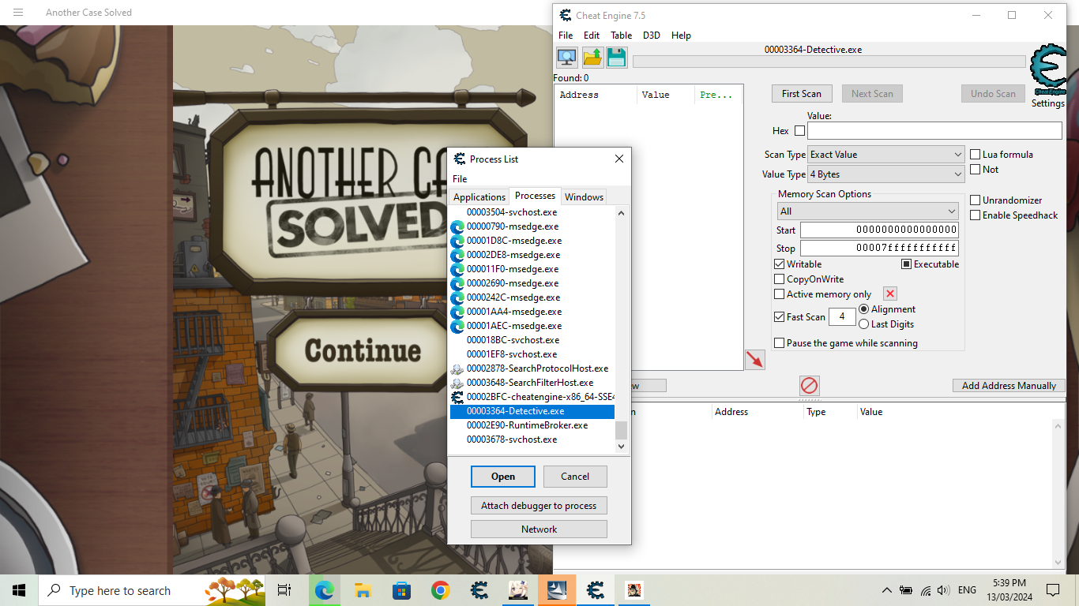Expand the Memory Scan Options All dropdown
The height and width of the screenshot is (606, 1079).
pyautogui.click(x=867, y=210)
